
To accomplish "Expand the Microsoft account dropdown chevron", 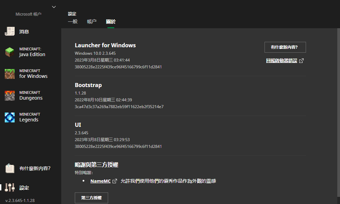I will pyautogui.click(x=54, y=7).
